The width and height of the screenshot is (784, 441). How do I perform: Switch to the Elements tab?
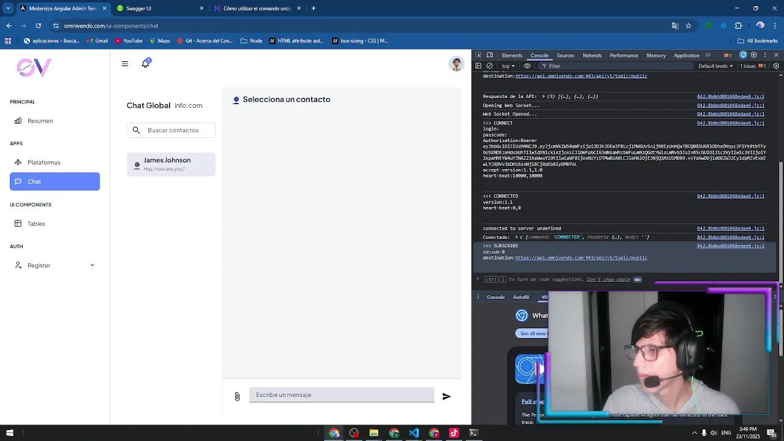[512, 55]
